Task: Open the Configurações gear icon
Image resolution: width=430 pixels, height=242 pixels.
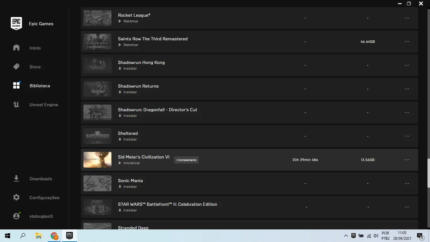Action: coord(16,198)
